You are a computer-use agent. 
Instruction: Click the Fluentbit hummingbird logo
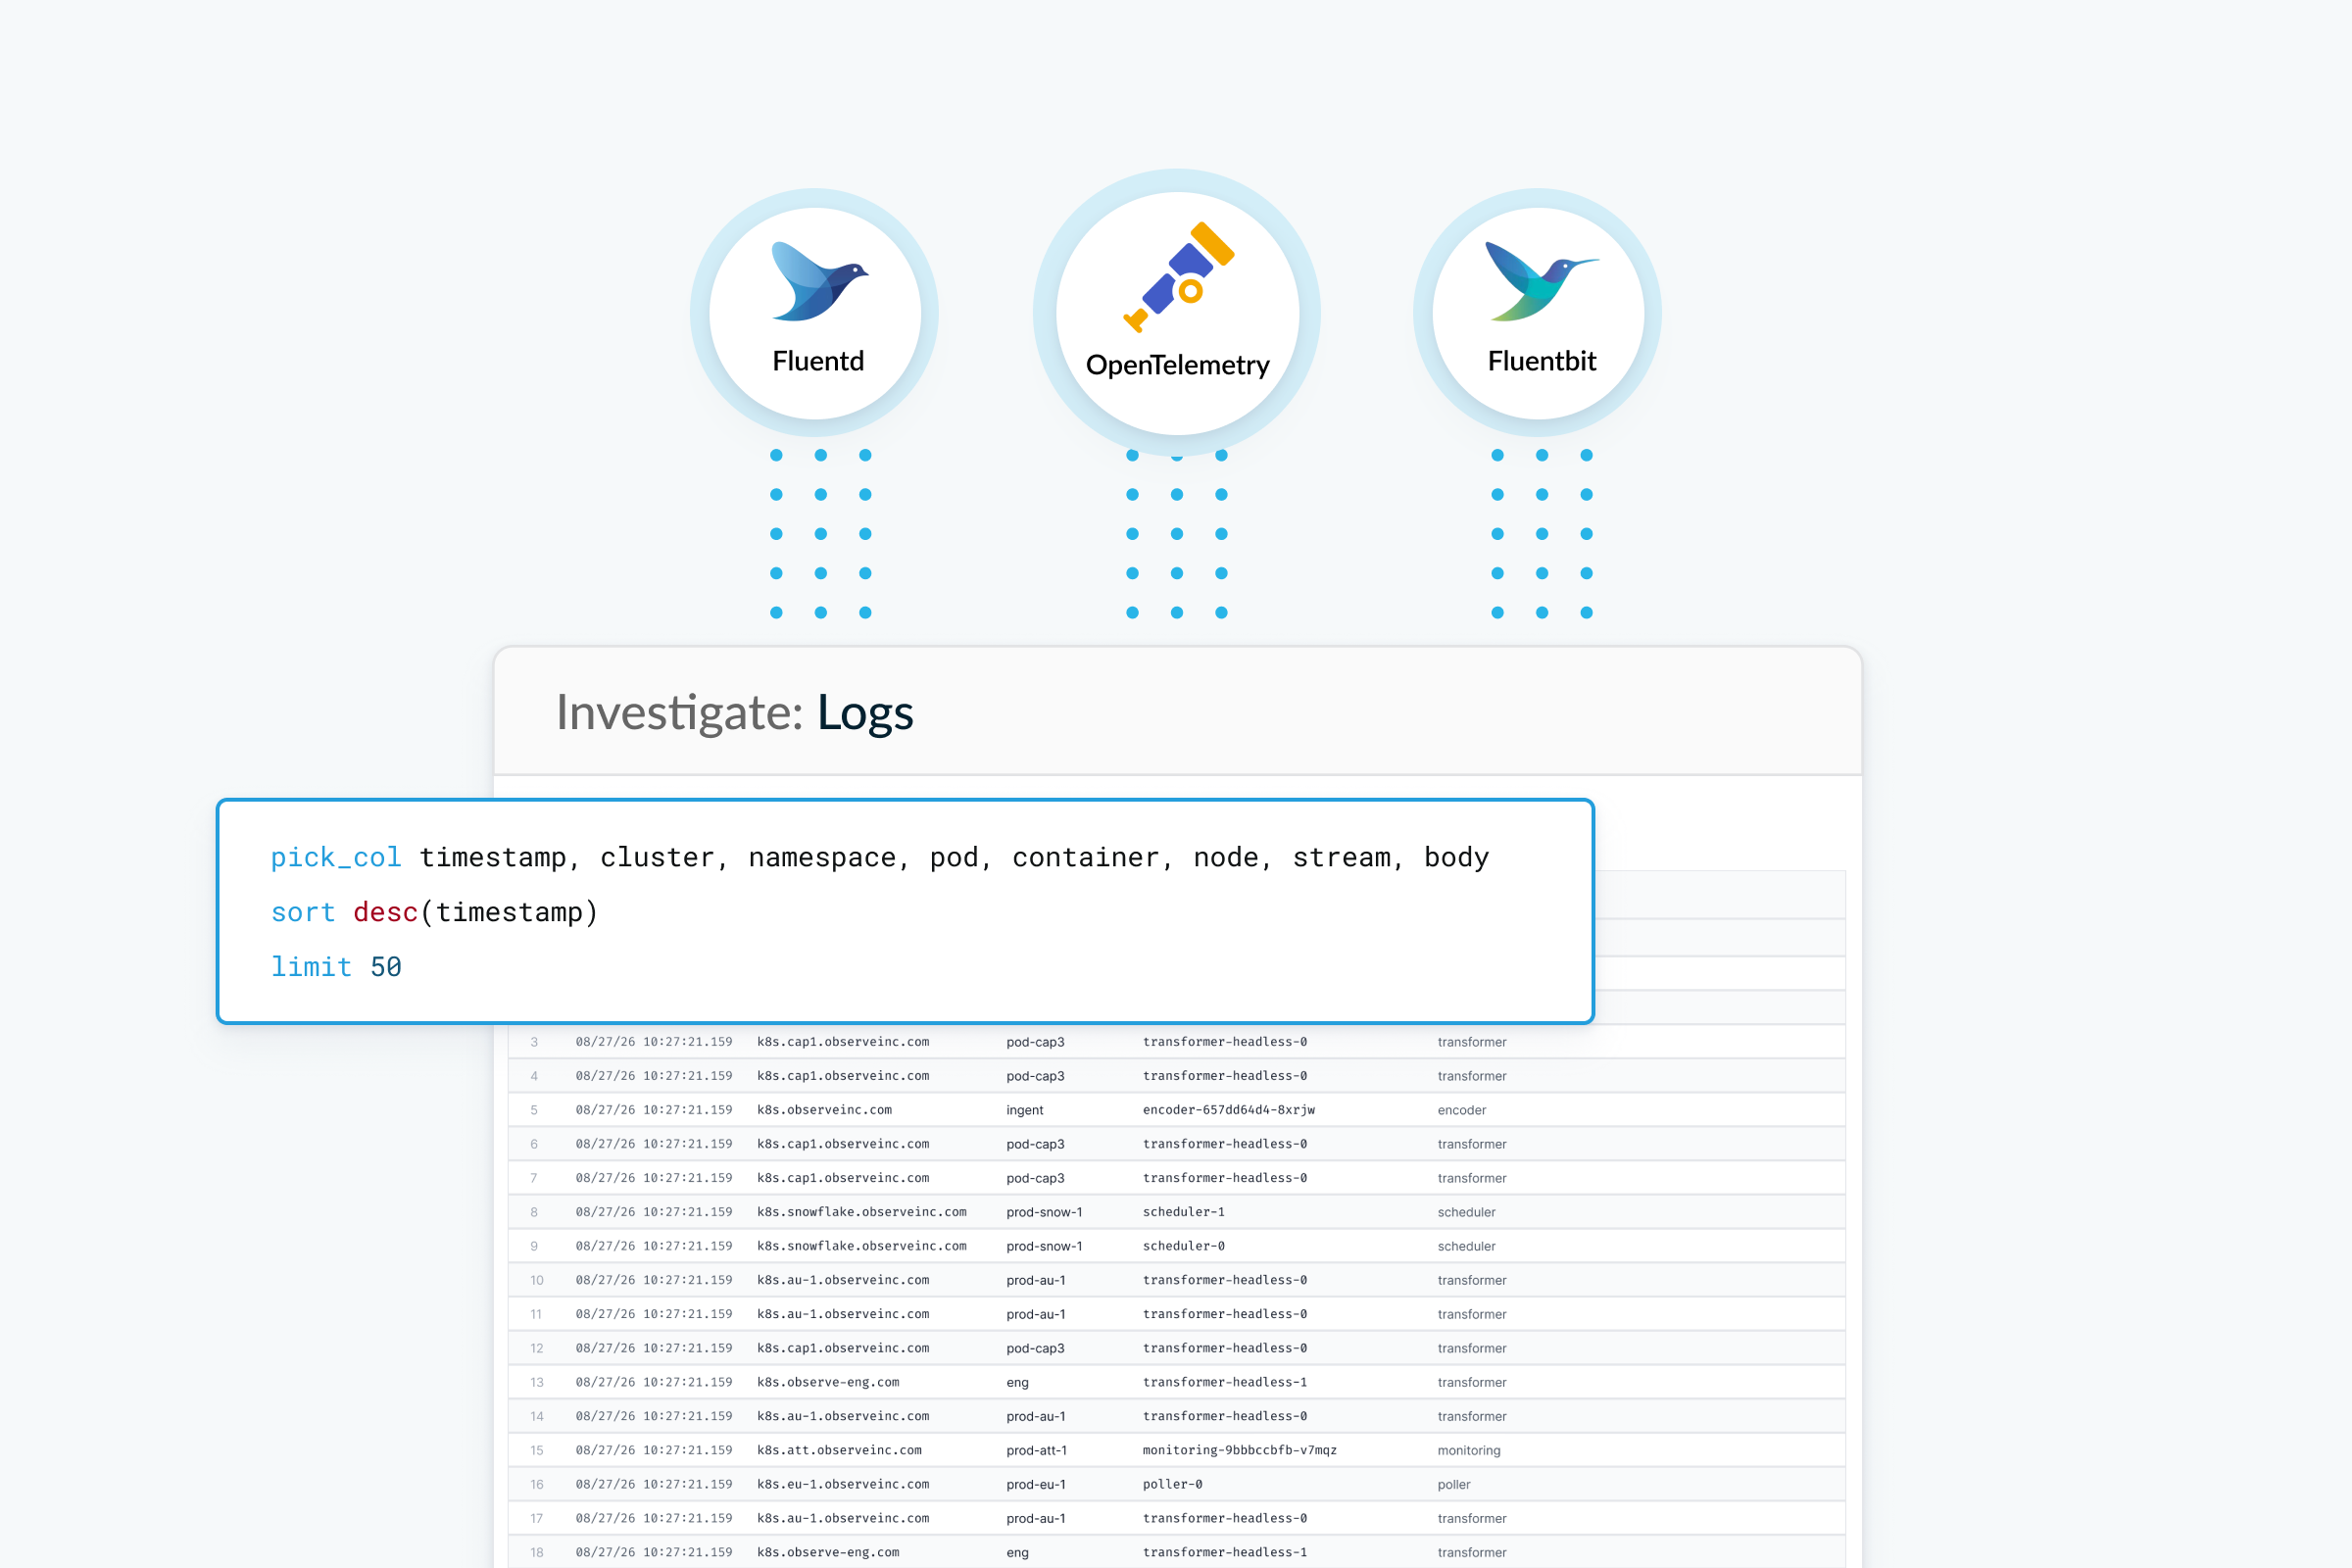1542,281
